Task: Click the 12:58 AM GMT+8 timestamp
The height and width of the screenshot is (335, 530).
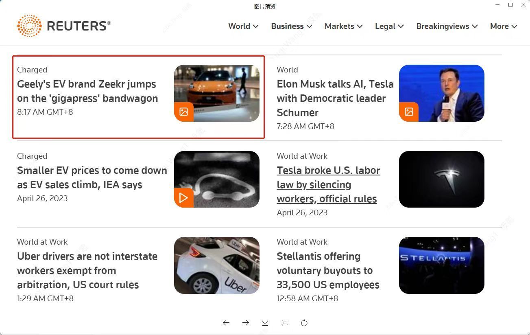Action: [x=308, y=298]
